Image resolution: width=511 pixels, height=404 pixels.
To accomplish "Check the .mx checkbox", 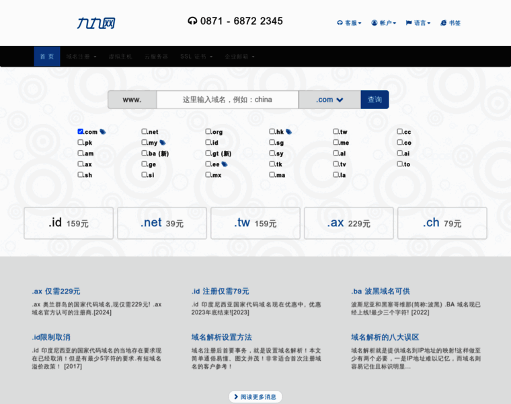I will (x=208, y=174).
